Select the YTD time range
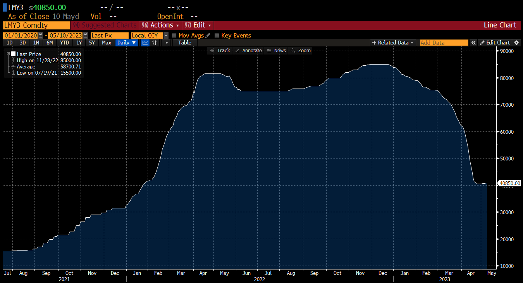 (64, 43)
